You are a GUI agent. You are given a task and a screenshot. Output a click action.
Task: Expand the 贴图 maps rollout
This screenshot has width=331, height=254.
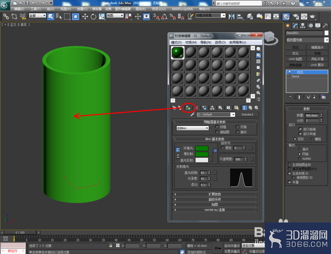[x=215, y=205]
